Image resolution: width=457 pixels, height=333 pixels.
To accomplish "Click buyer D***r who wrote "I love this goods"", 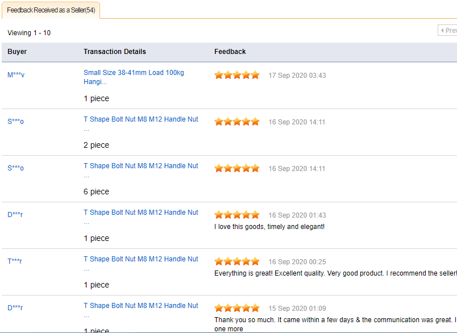I will (15, 215).
